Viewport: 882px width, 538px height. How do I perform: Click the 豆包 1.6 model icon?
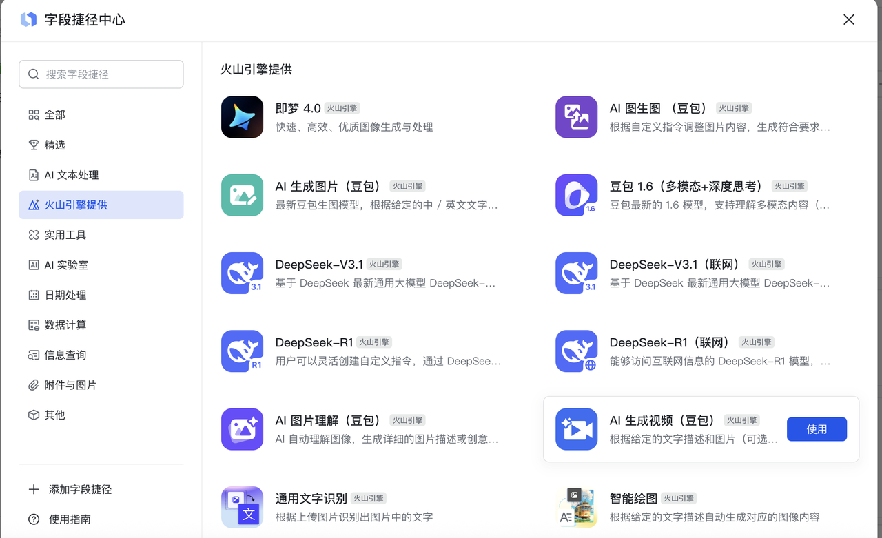576,195
